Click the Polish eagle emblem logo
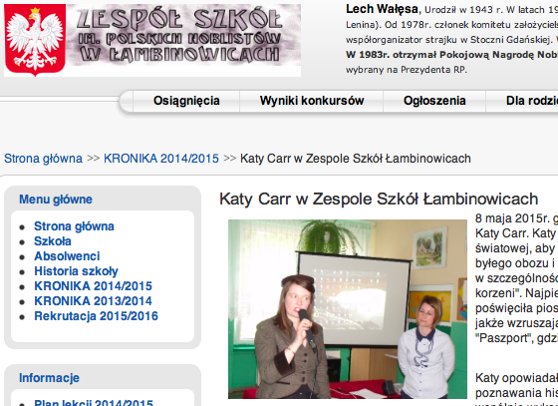The image size is (558, 406). [35, 40]
